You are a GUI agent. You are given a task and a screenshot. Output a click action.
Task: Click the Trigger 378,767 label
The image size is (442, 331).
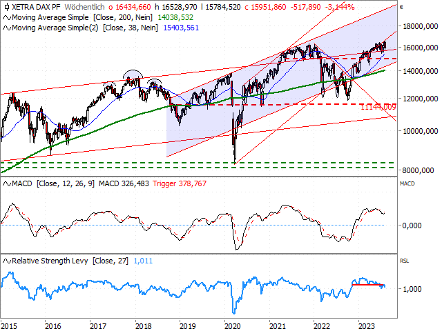pos(180,184)
